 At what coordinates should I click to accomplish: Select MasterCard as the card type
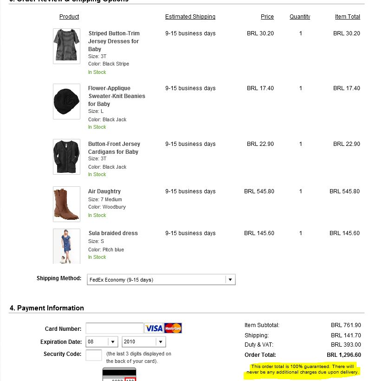tap(173, 328)
